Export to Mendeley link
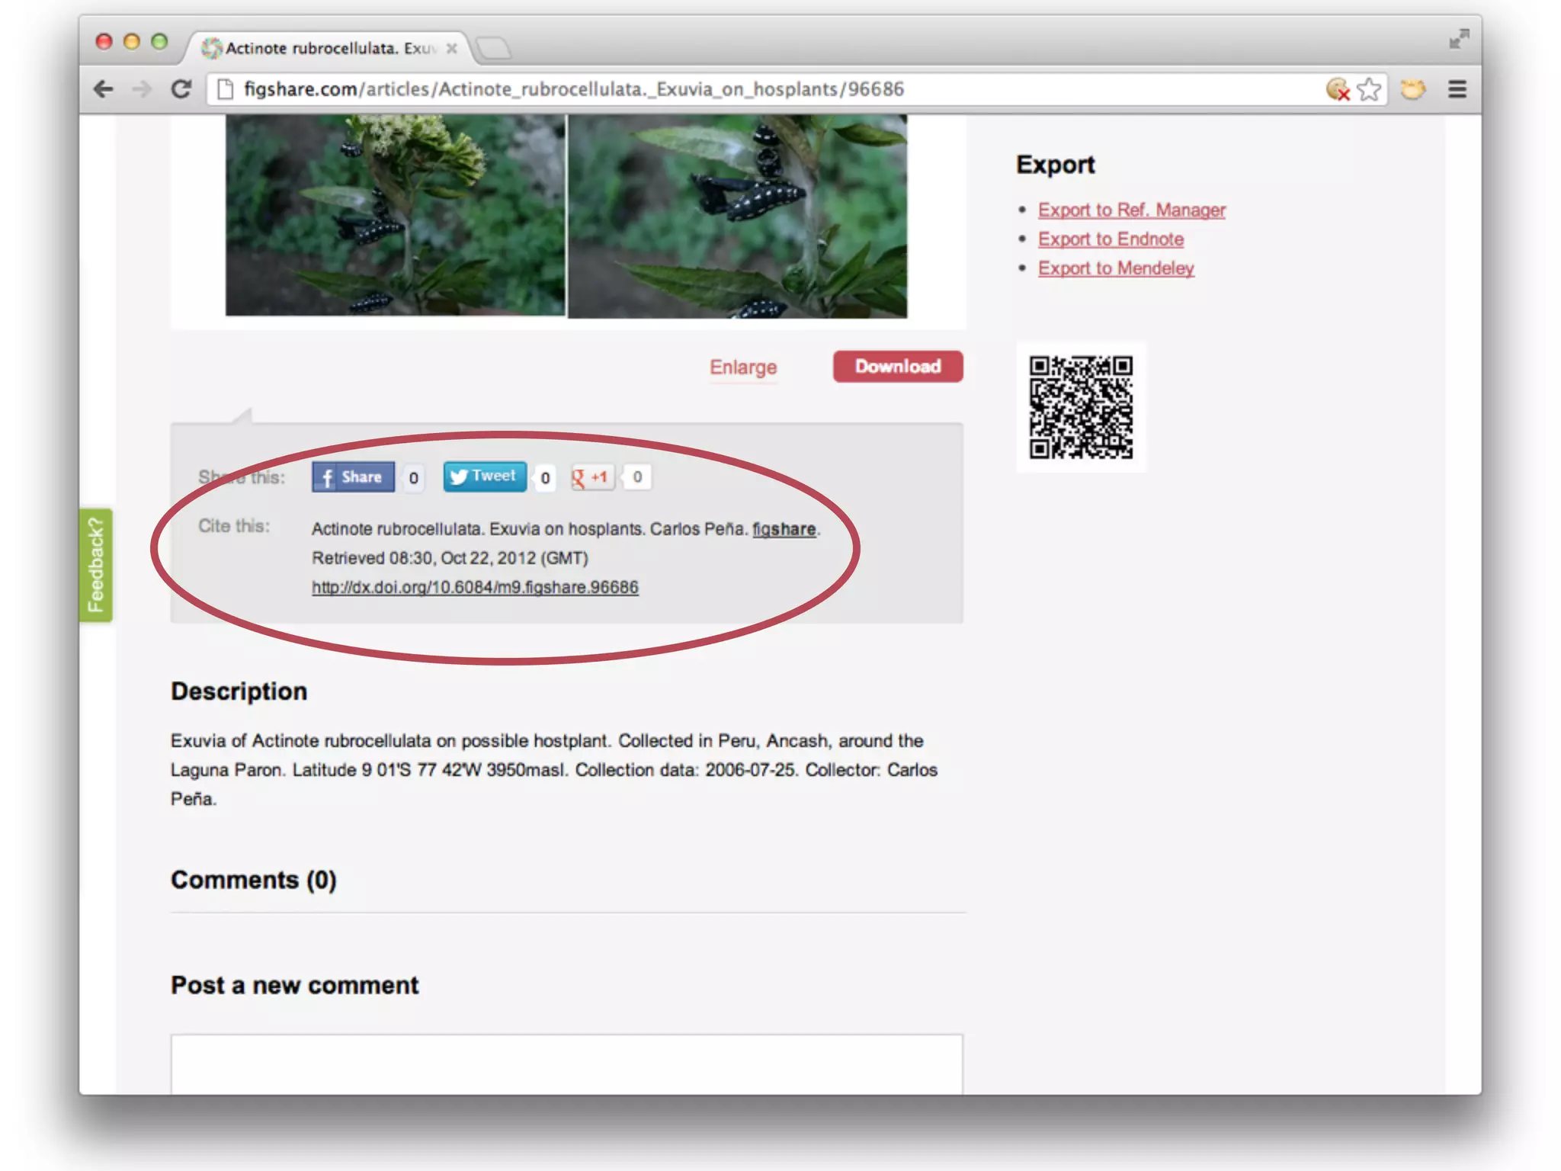1561x1171 pixels. (1115, 268)
